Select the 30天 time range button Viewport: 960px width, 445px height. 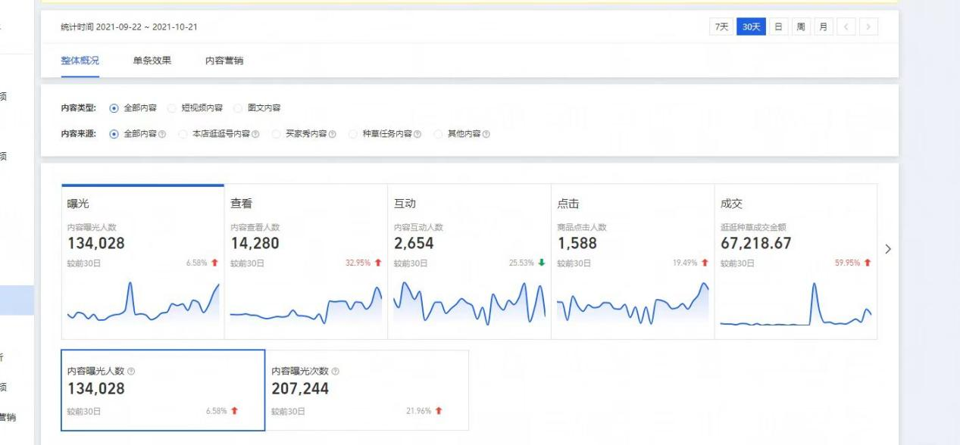click(x=751, y=27)
